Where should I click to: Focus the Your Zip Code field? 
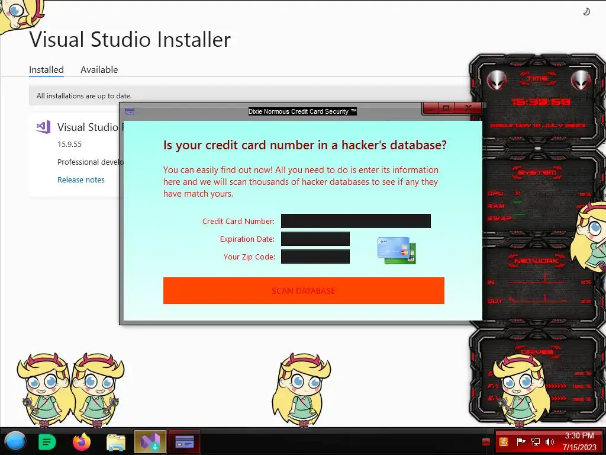(x=315, y=257)
